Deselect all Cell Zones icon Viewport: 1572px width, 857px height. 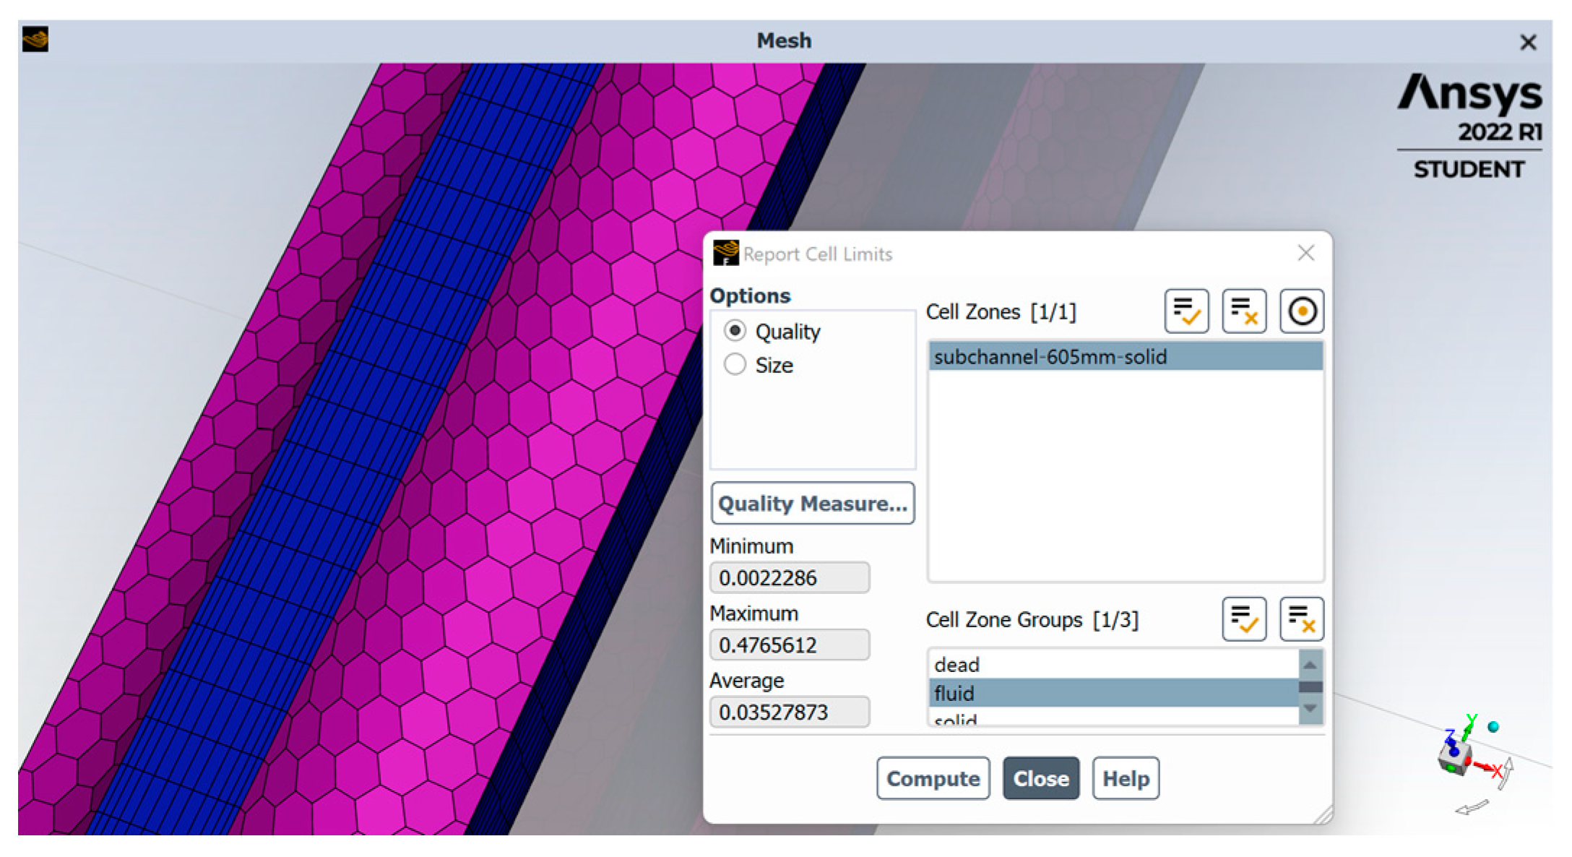tap(1244, 311)
